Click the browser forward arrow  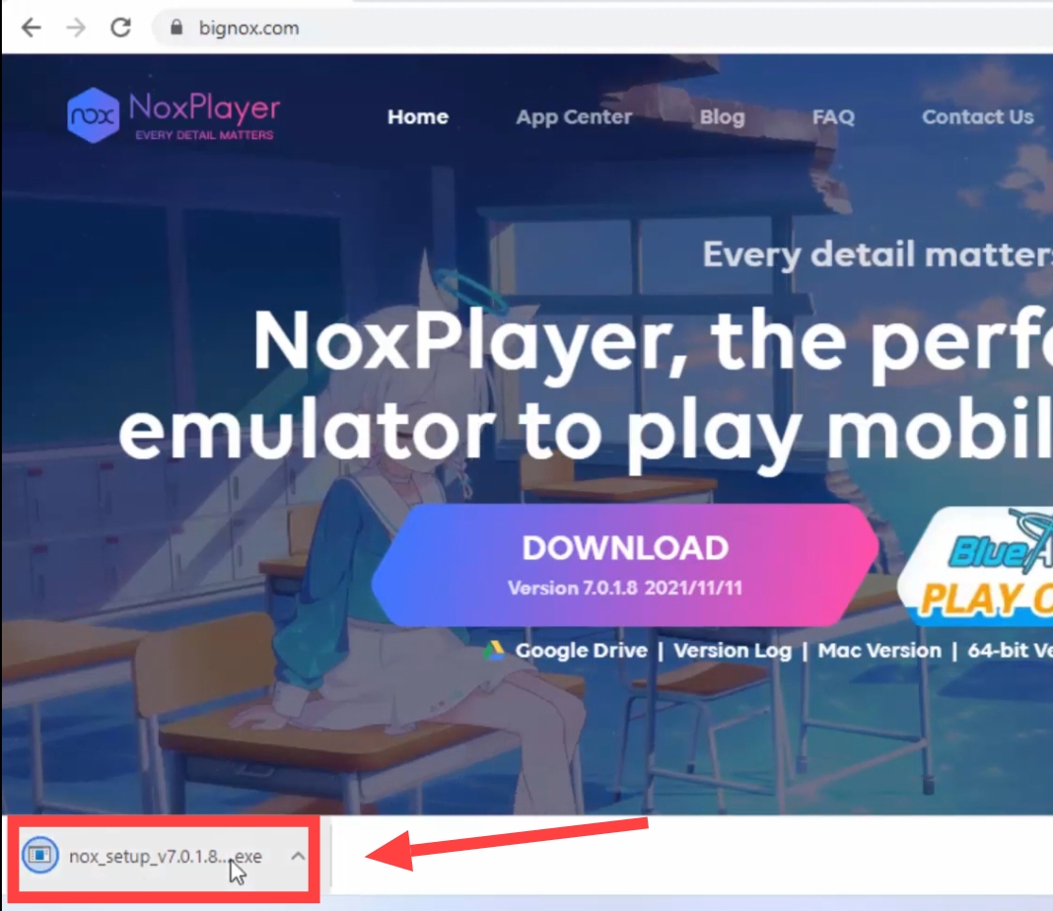pos(76,28)
